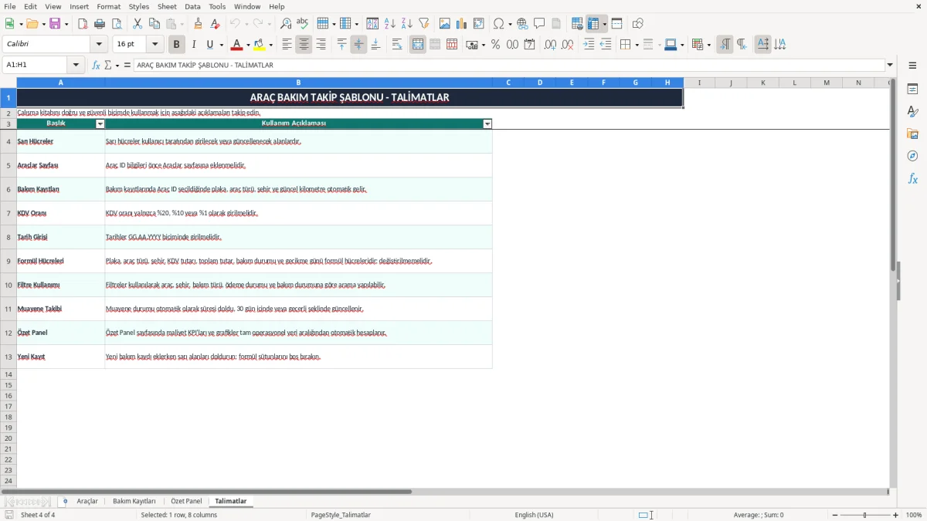This screenshot has width=927, height=521.
Task: Insert a chart
Action: [x=462, y=24]
